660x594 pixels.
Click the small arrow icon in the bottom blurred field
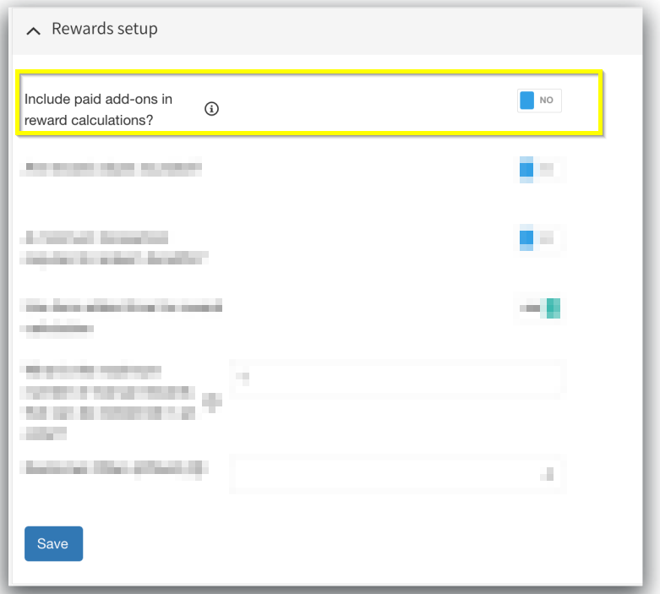coord(550,476)
